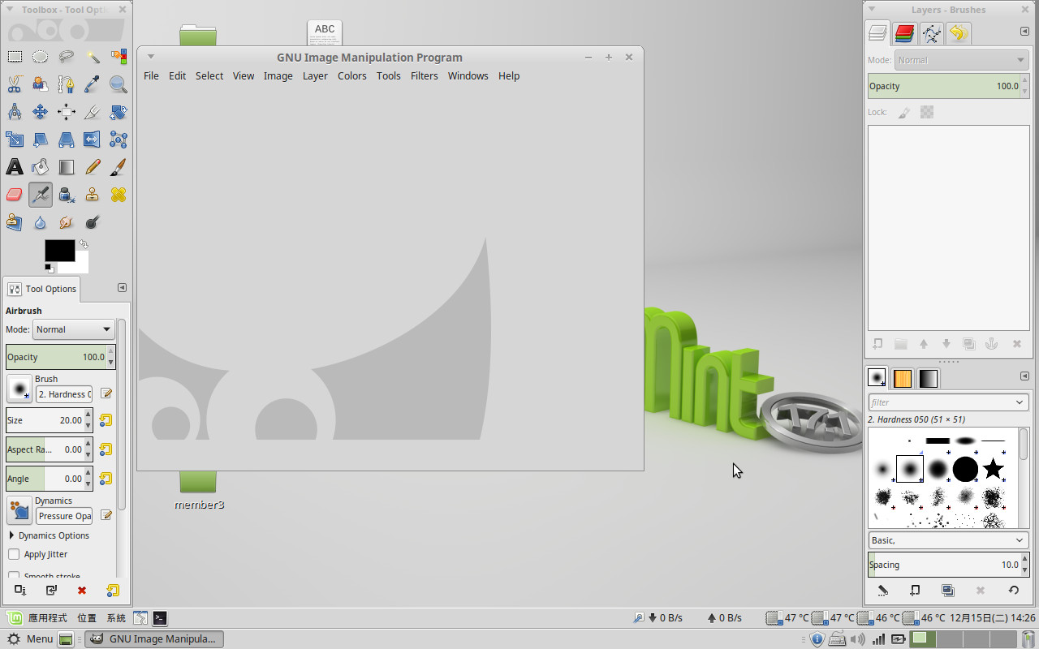Choose the Paths tool
The image size is (1039, 649).
pos(67,84)
